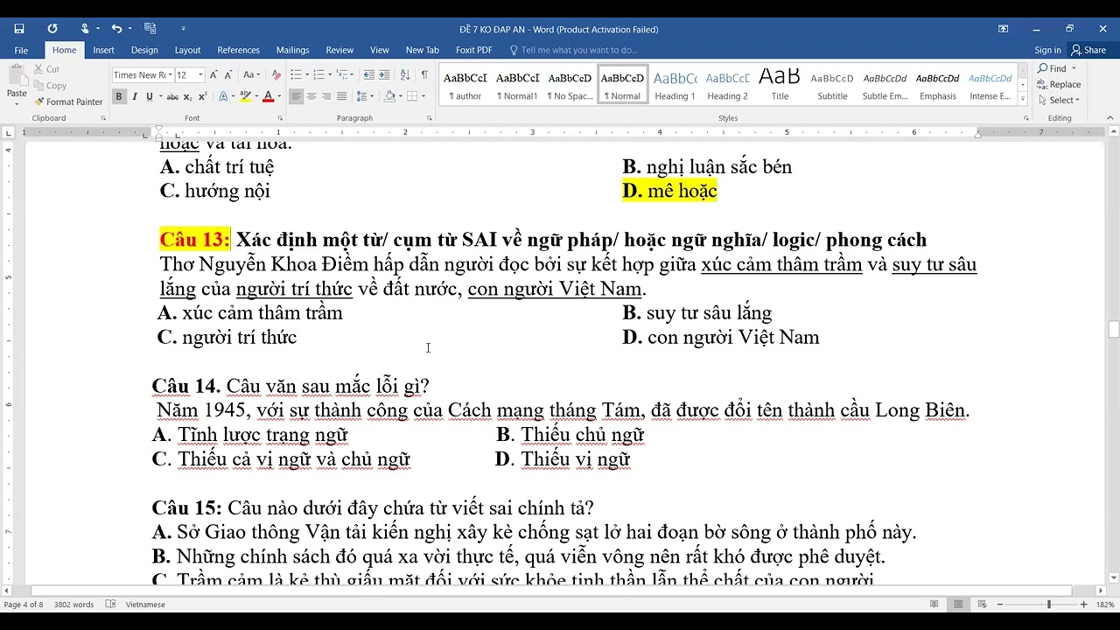Save the document with the Save icon
This screenshot has height=630, width=1120.
click(19, 29)
